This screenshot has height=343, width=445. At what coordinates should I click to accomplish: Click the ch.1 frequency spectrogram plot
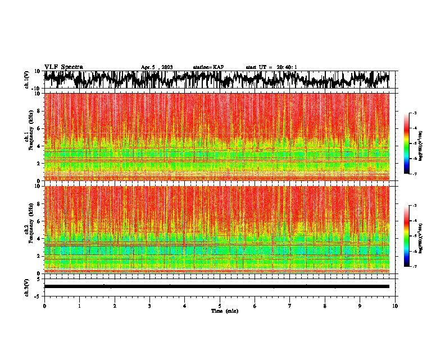pyautogui.click(x=216, y=137)
